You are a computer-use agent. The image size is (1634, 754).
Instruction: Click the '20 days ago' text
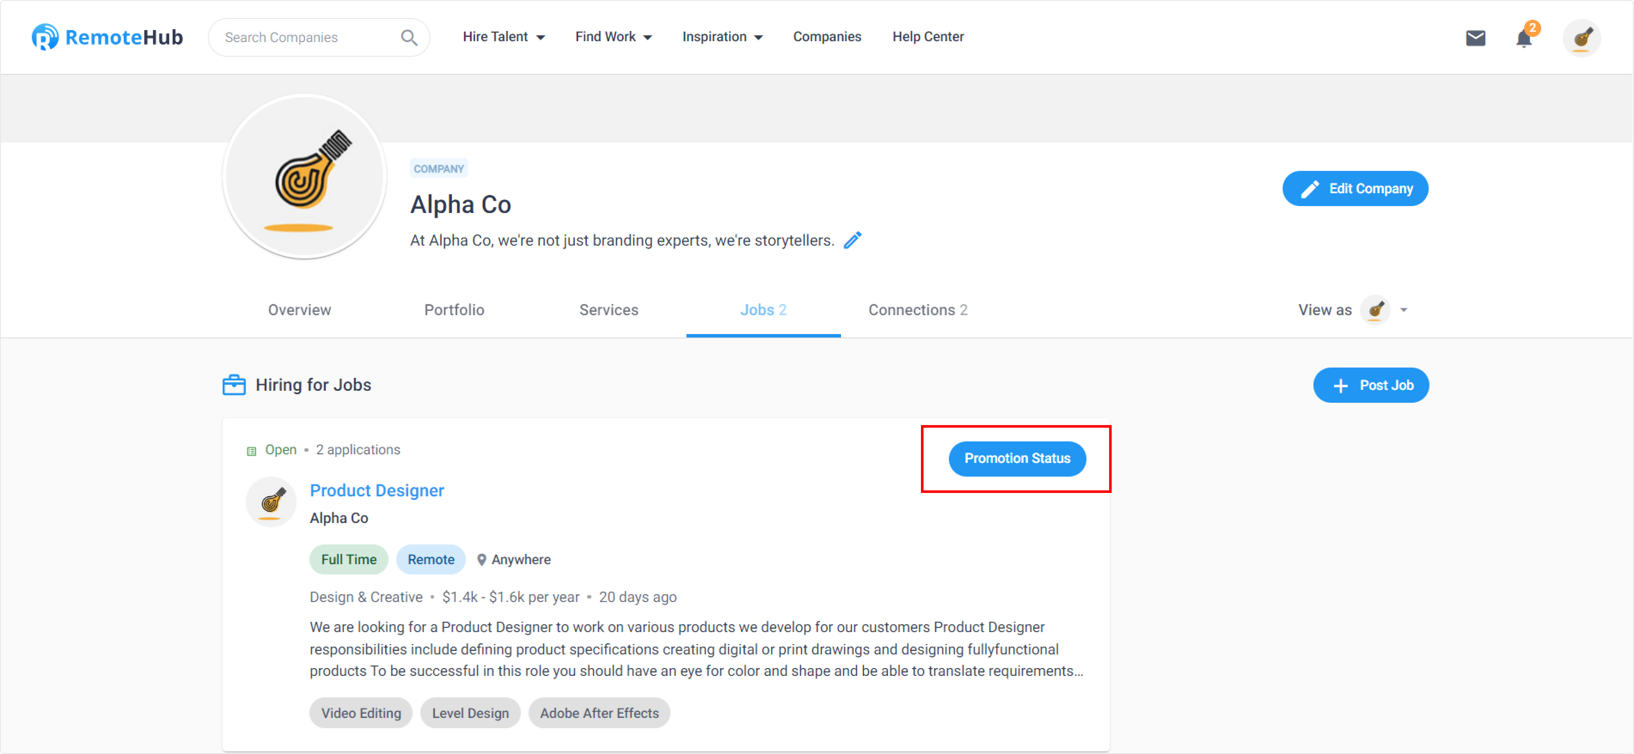click(637, 597)
